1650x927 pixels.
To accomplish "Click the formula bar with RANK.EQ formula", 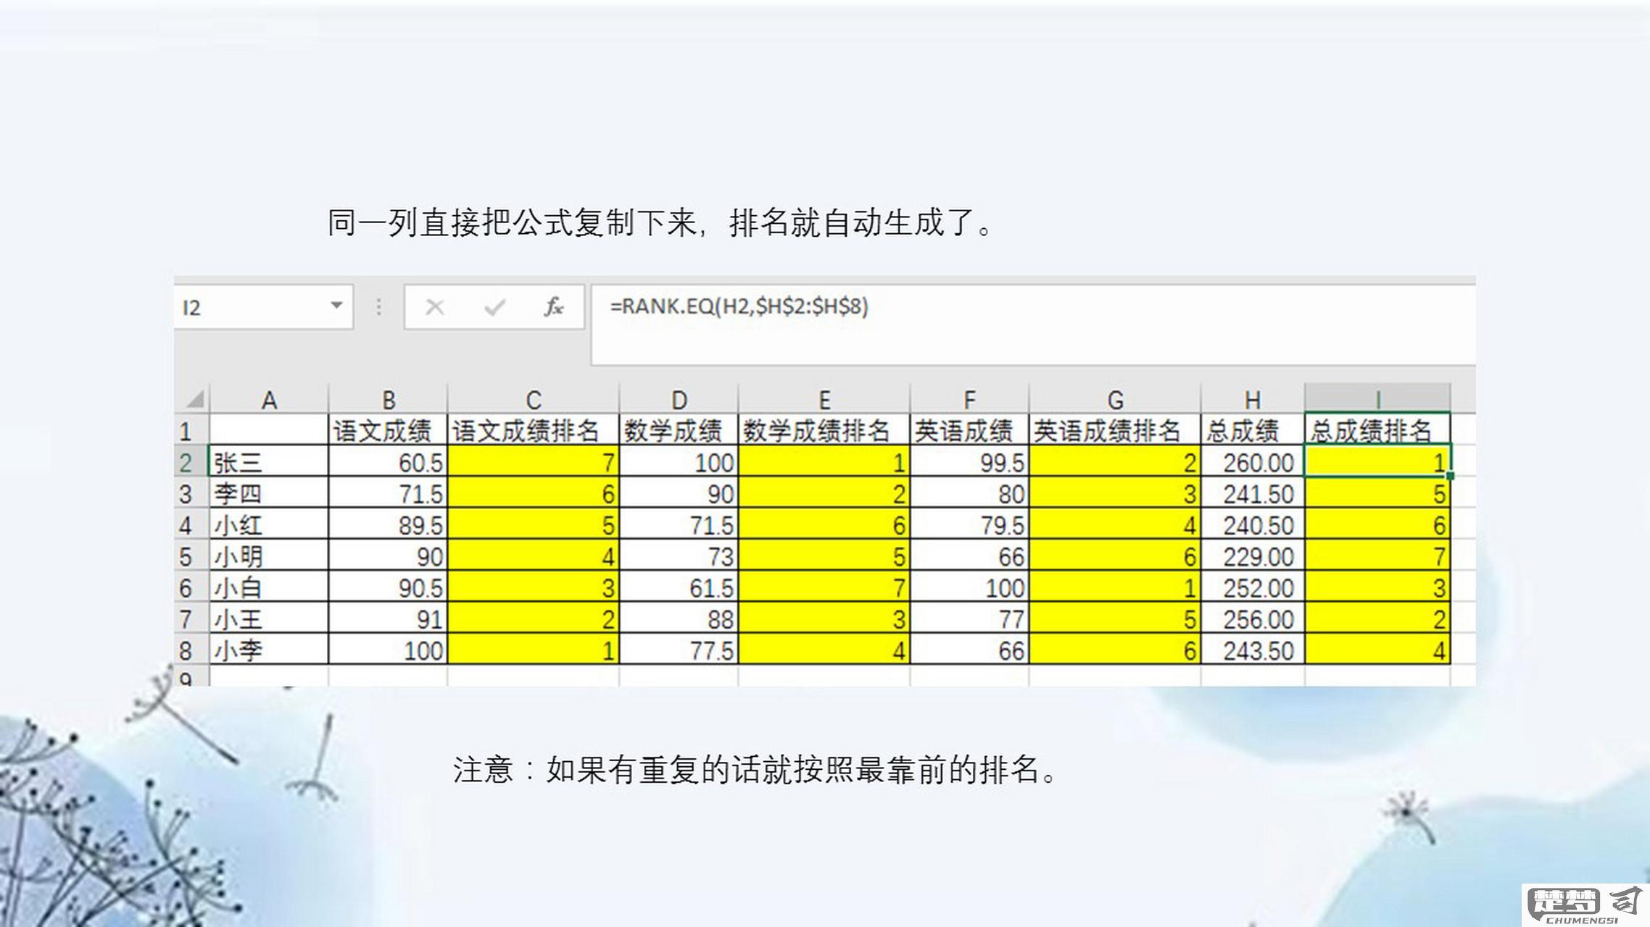I will (1034, 324).
